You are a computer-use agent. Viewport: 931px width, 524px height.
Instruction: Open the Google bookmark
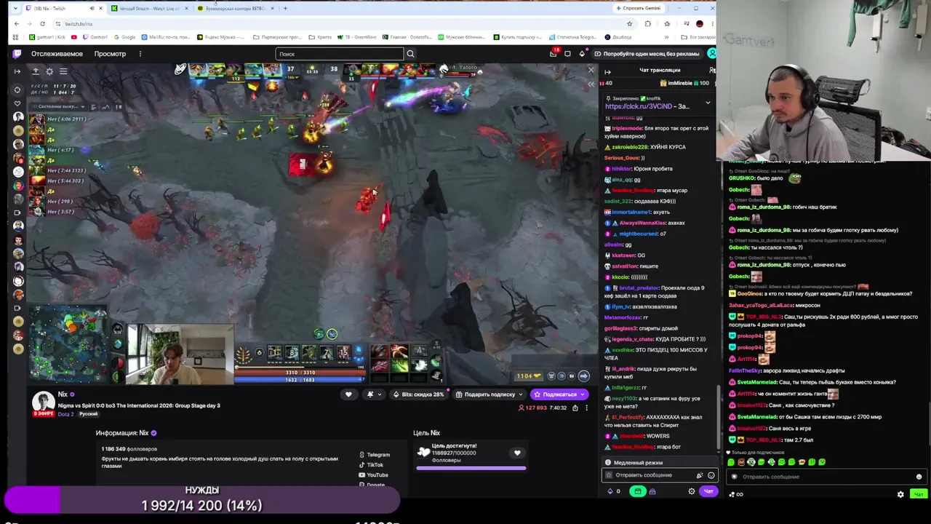point(125,37)
